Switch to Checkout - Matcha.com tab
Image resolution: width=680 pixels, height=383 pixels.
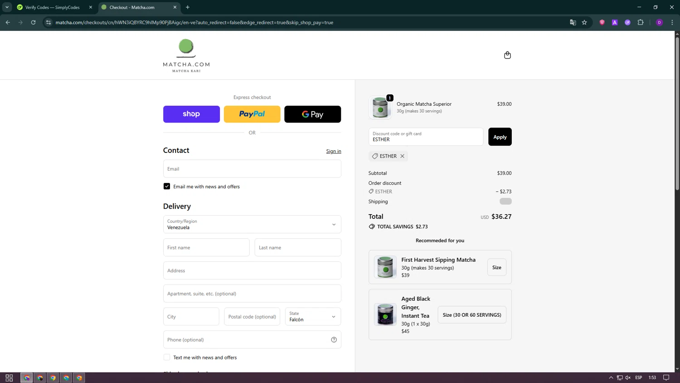coord(139,7)
